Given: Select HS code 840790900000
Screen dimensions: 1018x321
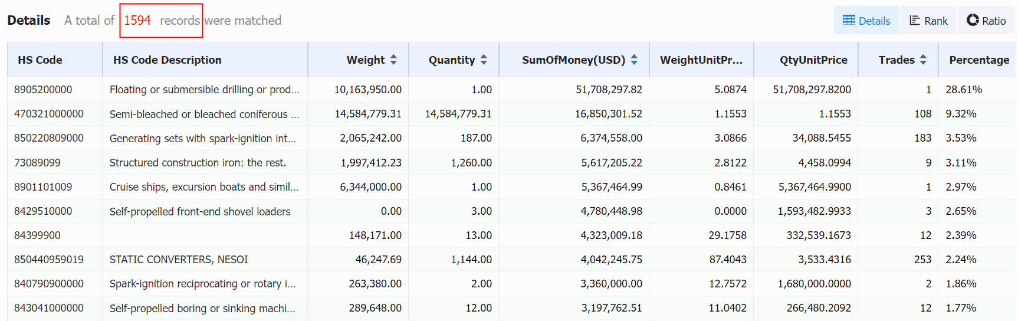Looking at the screenshot, I should coord(49,284).
